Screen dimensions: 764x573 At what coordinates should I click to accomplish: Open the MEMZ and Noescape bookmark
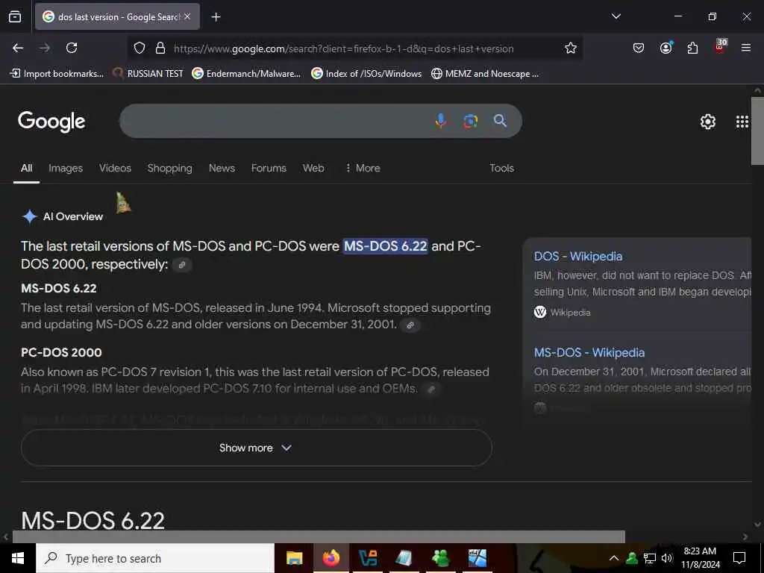(485, 74)
